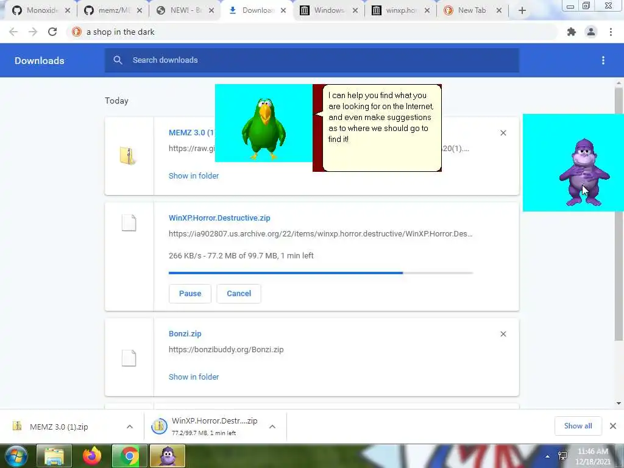Click the WinXP.Horror.Destructive.zip file icon
The width and height of the screenshot is (624, 468).
click(x=129, y=223)
